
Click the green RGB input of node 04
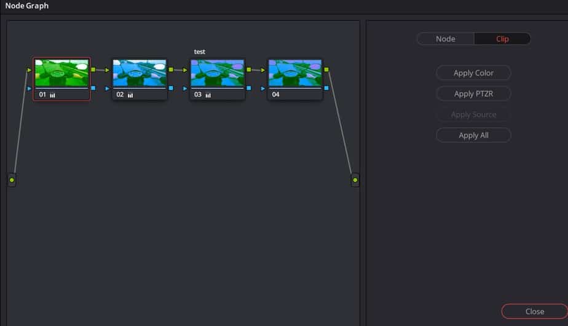click(263, 70)
